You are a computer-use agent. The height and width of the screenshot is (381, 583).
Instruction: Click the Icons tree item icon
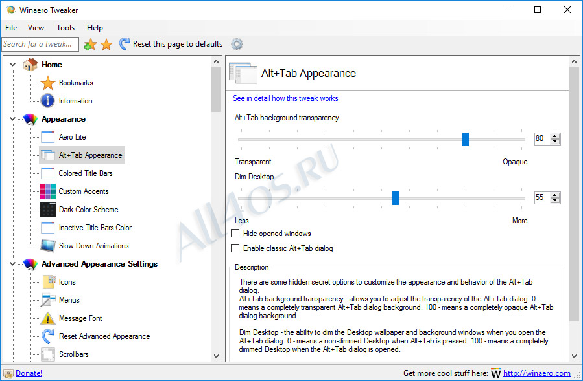(x=49, y=282)
